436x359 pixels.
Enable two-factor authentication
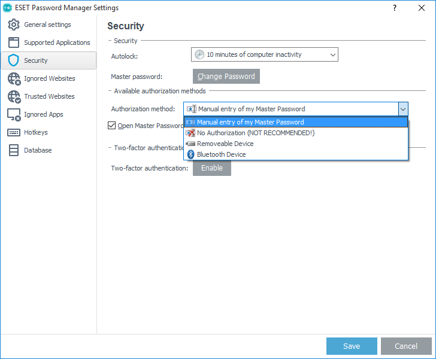point(212,168)
